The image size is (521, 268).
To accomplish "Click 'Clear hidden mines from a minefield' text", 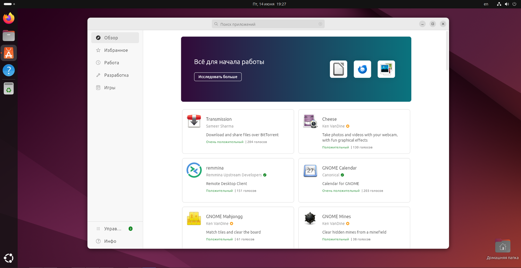I will 354,232.
